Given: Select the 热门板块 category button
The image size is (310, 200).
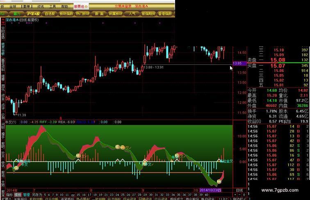Looking at the screenshot, I should (x=83, y=14).
